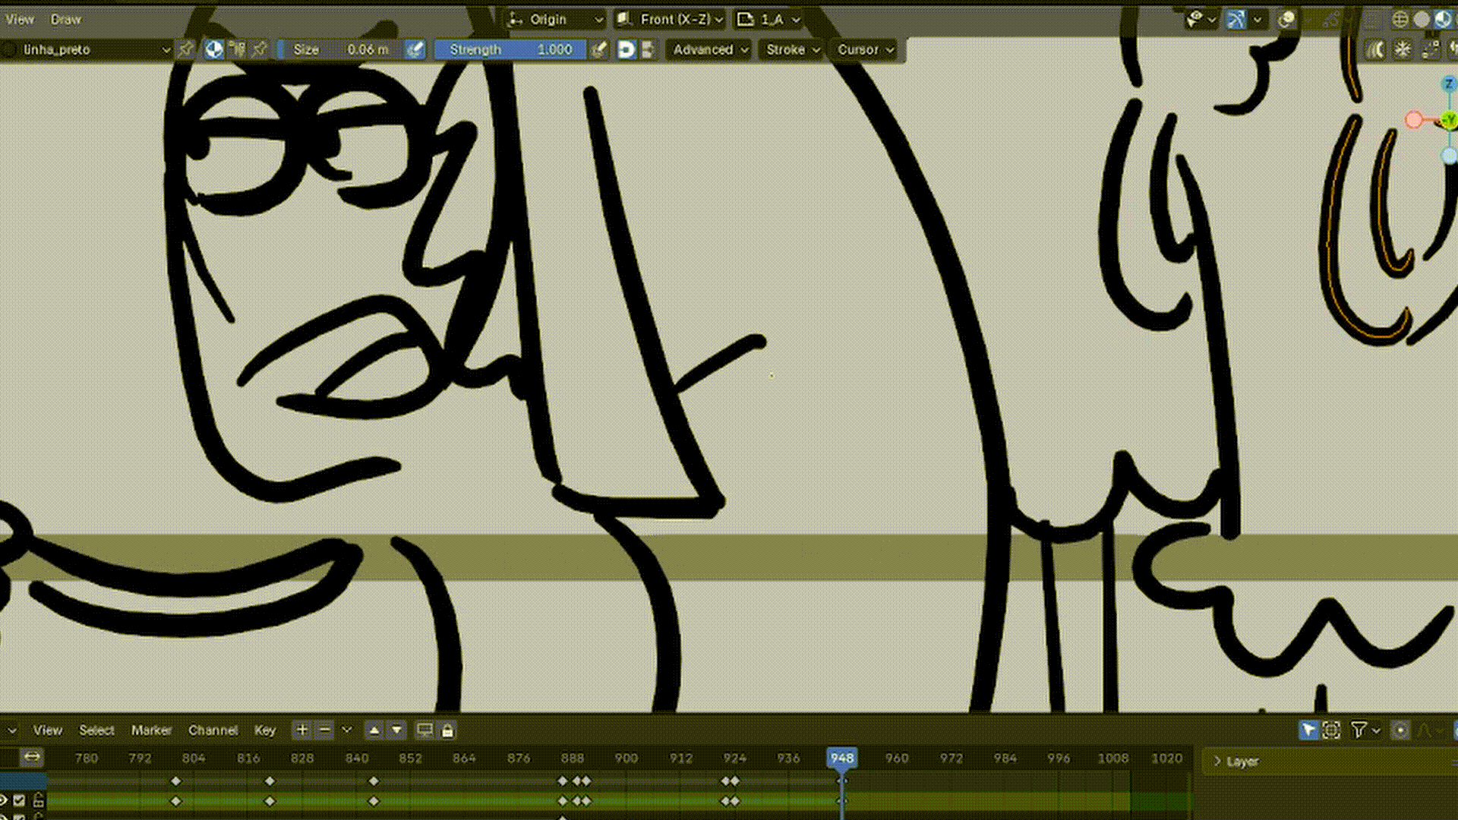Move layer up with the up arrow
Screen dimensions: 1458x820
coord(374,730)
